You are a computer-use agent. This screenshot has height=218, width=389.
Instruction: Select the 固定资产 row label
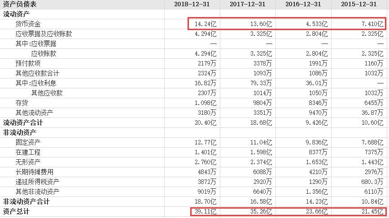pyautogui.click(x=28, y=142)
